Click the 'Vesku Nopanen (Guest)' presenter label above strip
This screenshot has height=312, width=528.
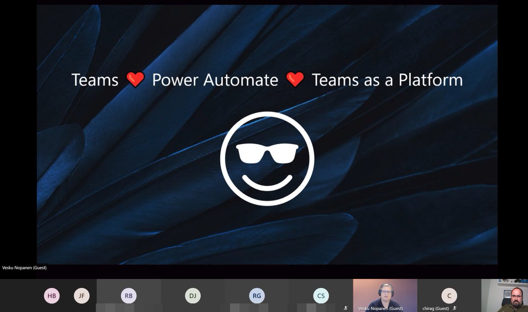click(25, 267)
